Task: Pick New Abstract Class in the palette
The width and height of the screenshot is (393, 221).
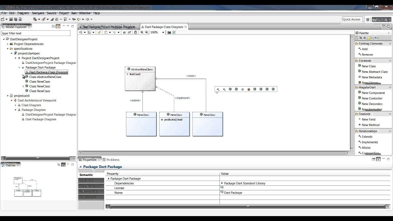Action: tap(373, 72)
